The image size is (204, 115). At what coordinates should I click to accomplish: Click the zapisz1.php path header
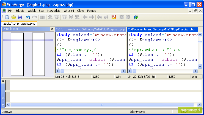pos(90,29)
